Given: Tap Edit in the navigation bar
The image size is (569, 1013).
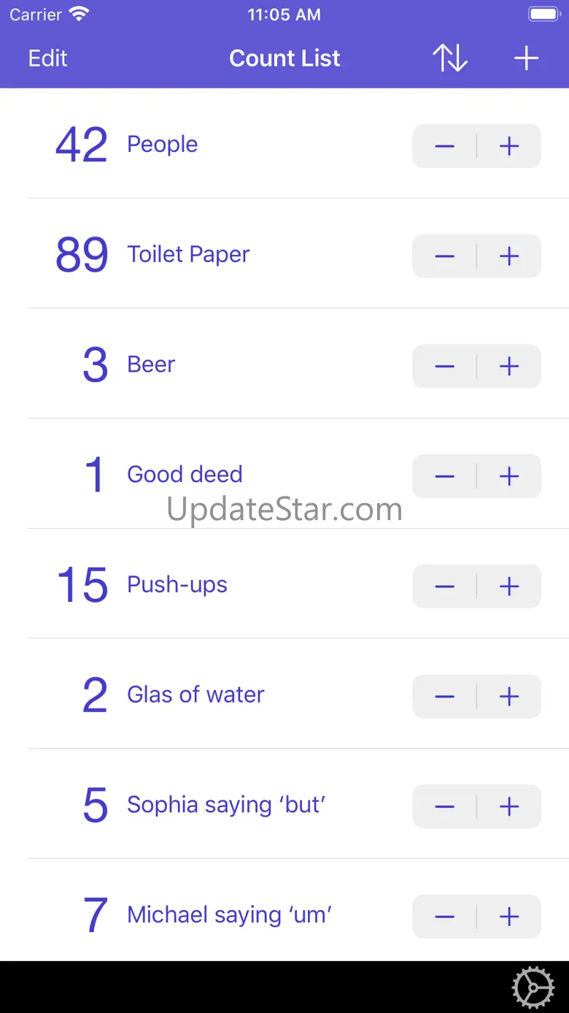Looking at the screenshot, I should pyautogui.click(x=47, y=58).
